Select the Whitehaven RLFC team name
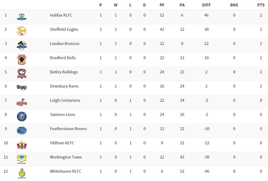Screen dimensions: 268x181 66,171
